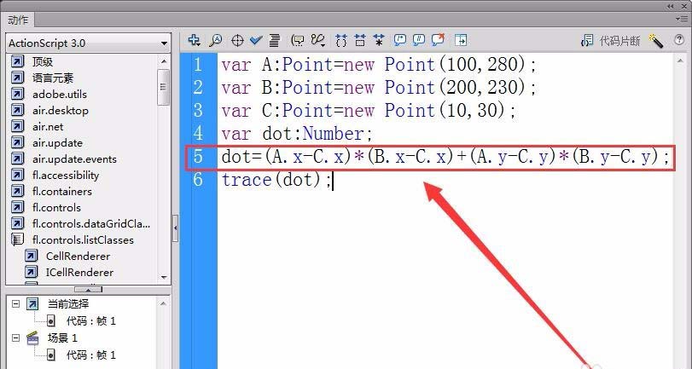Click code line 3 declaring point C
The width and height of the screenshot is (692, 369).
click(x=369, y=110)
